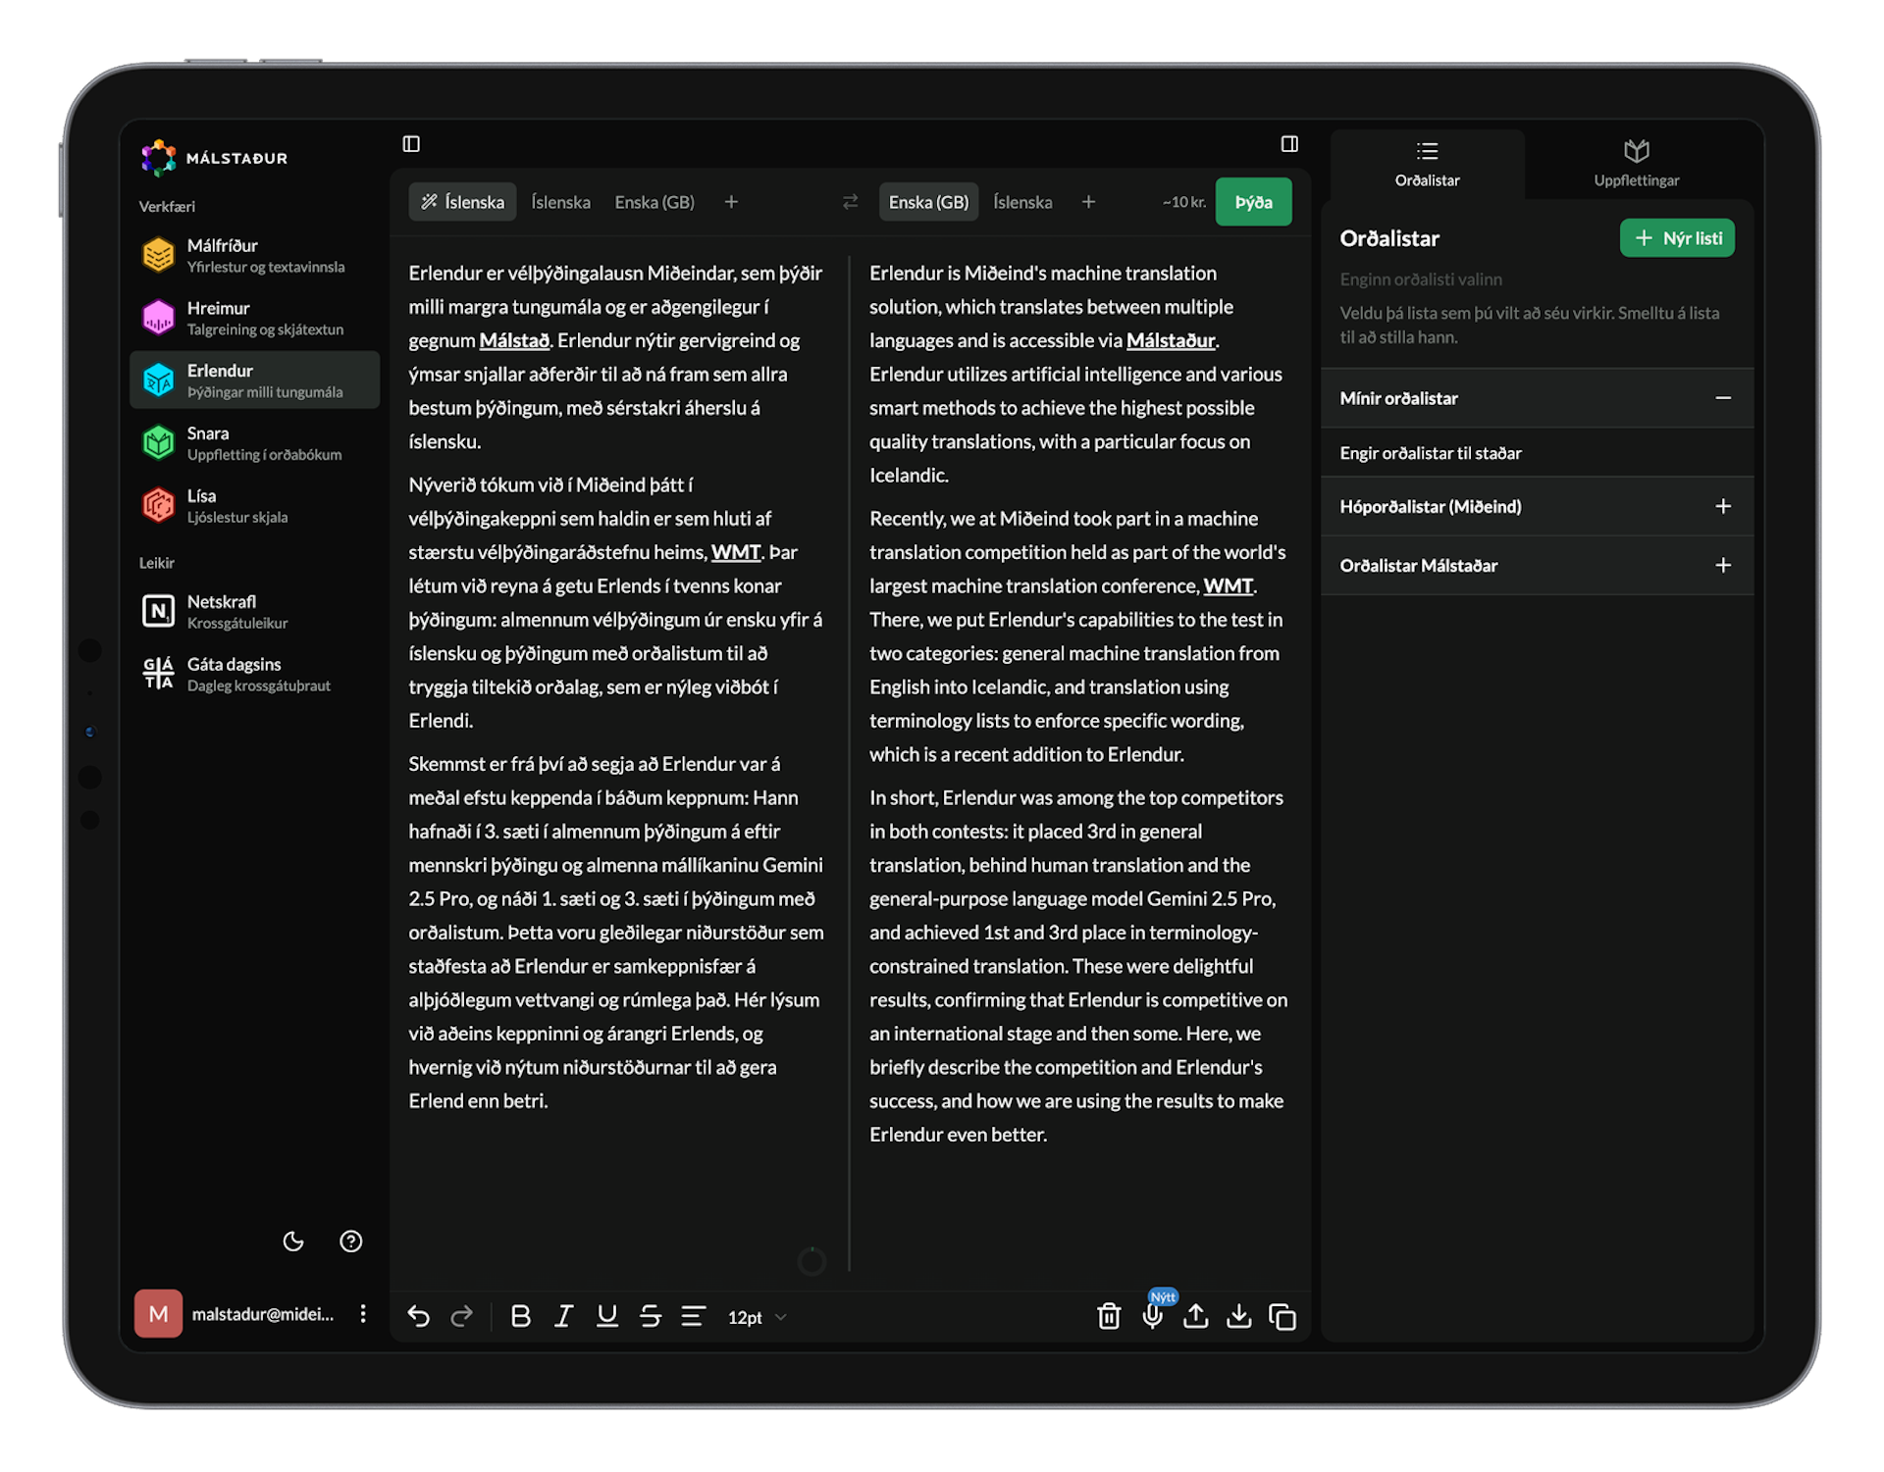Image resolution: width=1884 pixels, height=1472 pixels.
Task: Collapse the left sidebar panel
Action: [411, 144]
